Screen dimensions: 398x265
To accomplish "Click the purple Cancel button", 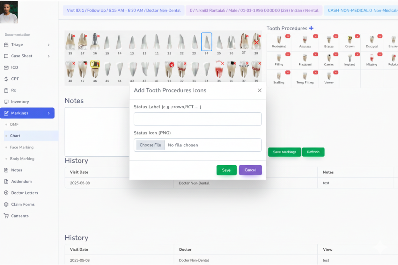I will point(250,170).
